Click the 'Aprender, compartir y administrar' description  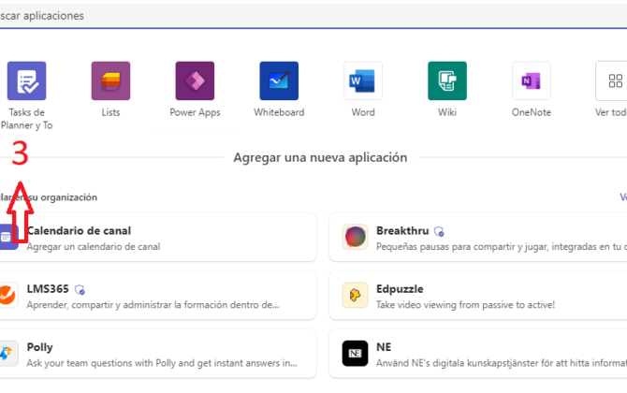(153, 305)
